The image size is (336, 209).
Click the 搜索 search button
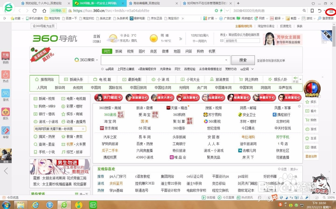pyautogui.click(x=243, y=60)
